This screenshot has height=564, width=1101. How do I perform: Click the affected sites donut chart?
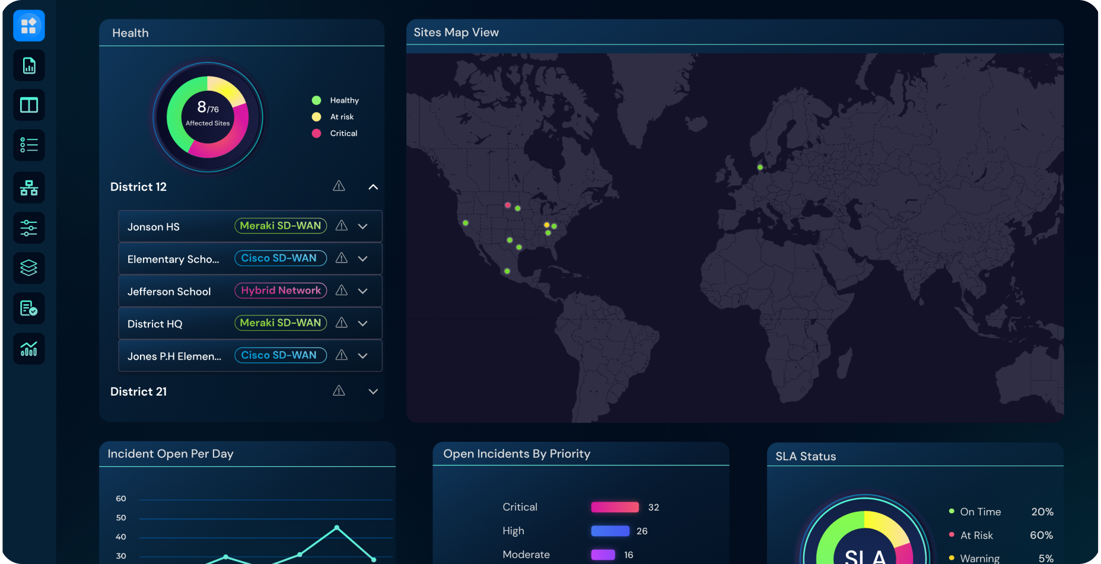tap(208, 117)
